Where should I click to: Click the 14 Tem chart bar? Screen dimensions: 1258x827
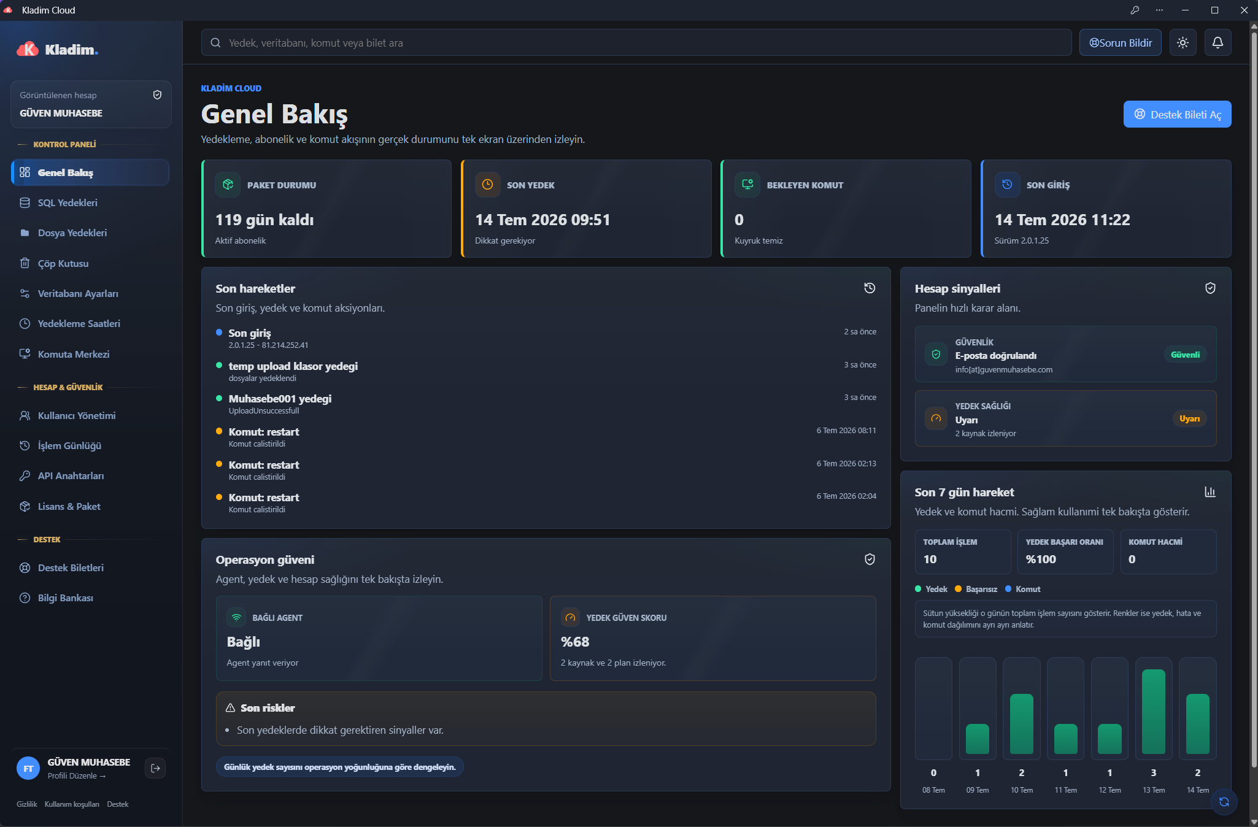coord(1197,724)
